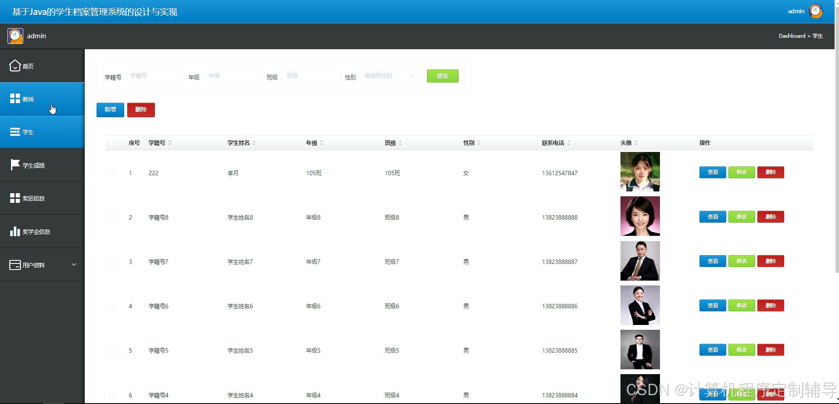
Task: Click the 学籍号4 cell
Action: coord(158,395)
